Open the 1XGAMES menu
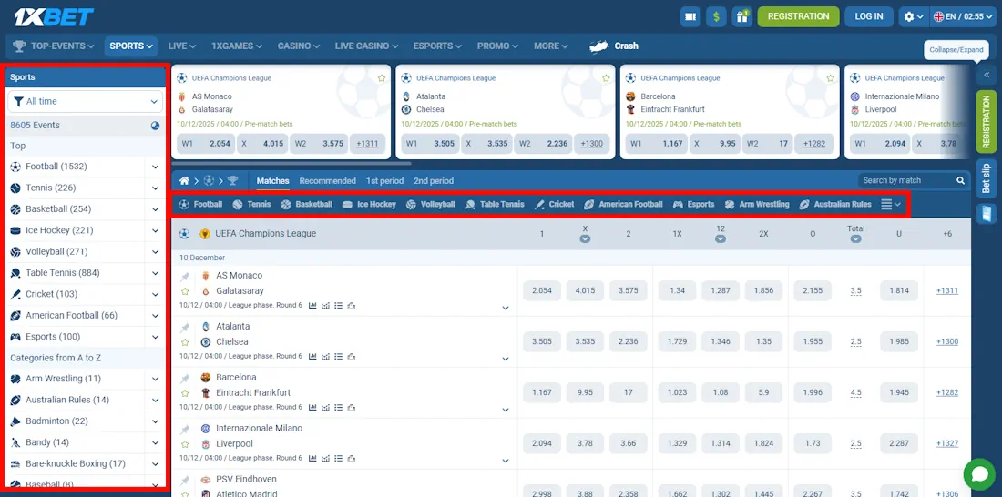Screen dimensions: 1002x497 click(x=237, y=46)
